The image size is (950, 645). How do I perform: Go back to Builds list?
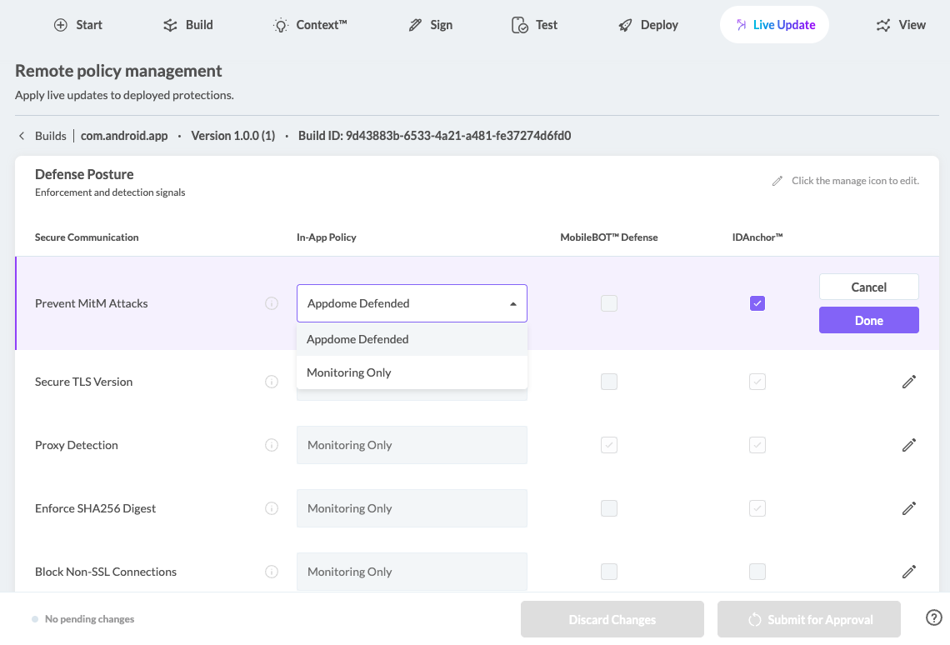[42, 136]
